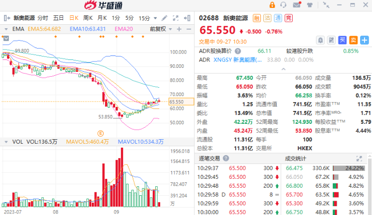Viewport: 372px width, 215px height.
Task: Open the orange lock icon
Action: pyautogui.click(x=272, y=5)
